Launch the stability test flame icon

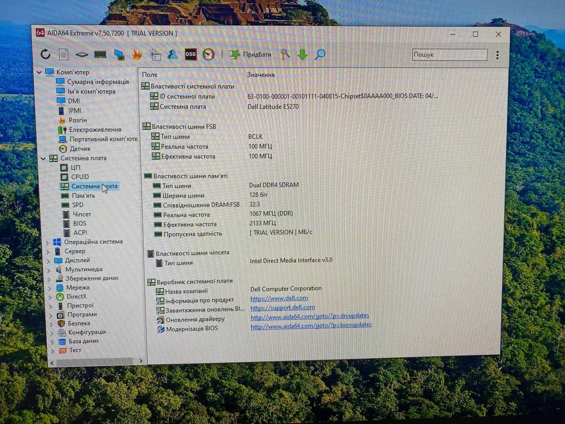click(137, 54)
